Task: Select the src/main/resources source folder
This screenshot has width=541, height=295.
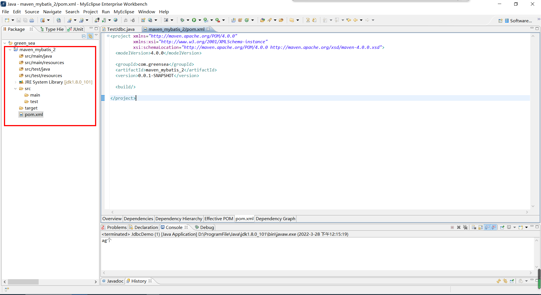Action: (x=41, y=63)
